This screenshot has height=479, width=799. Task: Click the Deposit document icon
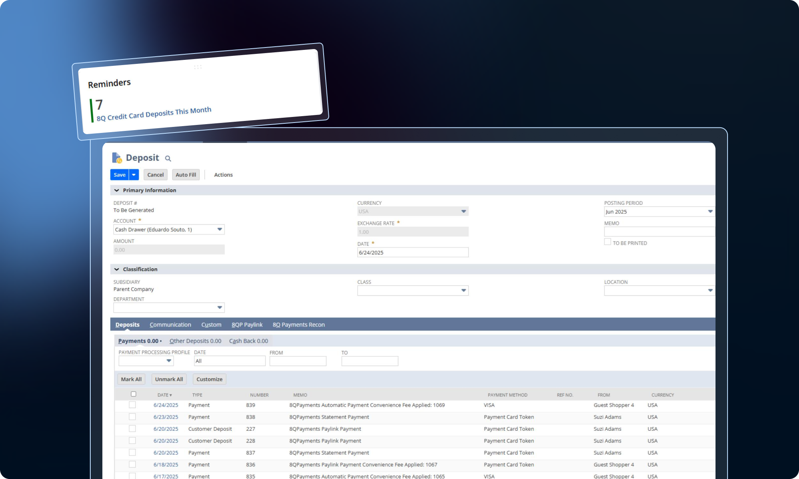click(x=117, y=158)
